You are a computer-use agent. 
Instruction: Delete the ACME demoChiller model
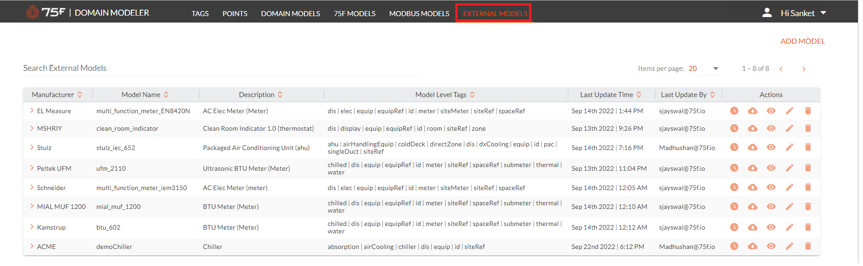coord(808,246)
